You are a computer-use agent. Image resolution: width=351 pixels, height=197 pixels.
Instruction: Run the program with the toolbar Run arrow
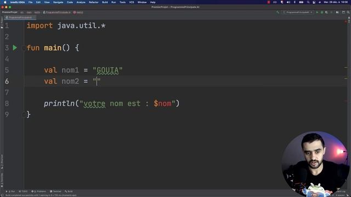pos(317,12)
